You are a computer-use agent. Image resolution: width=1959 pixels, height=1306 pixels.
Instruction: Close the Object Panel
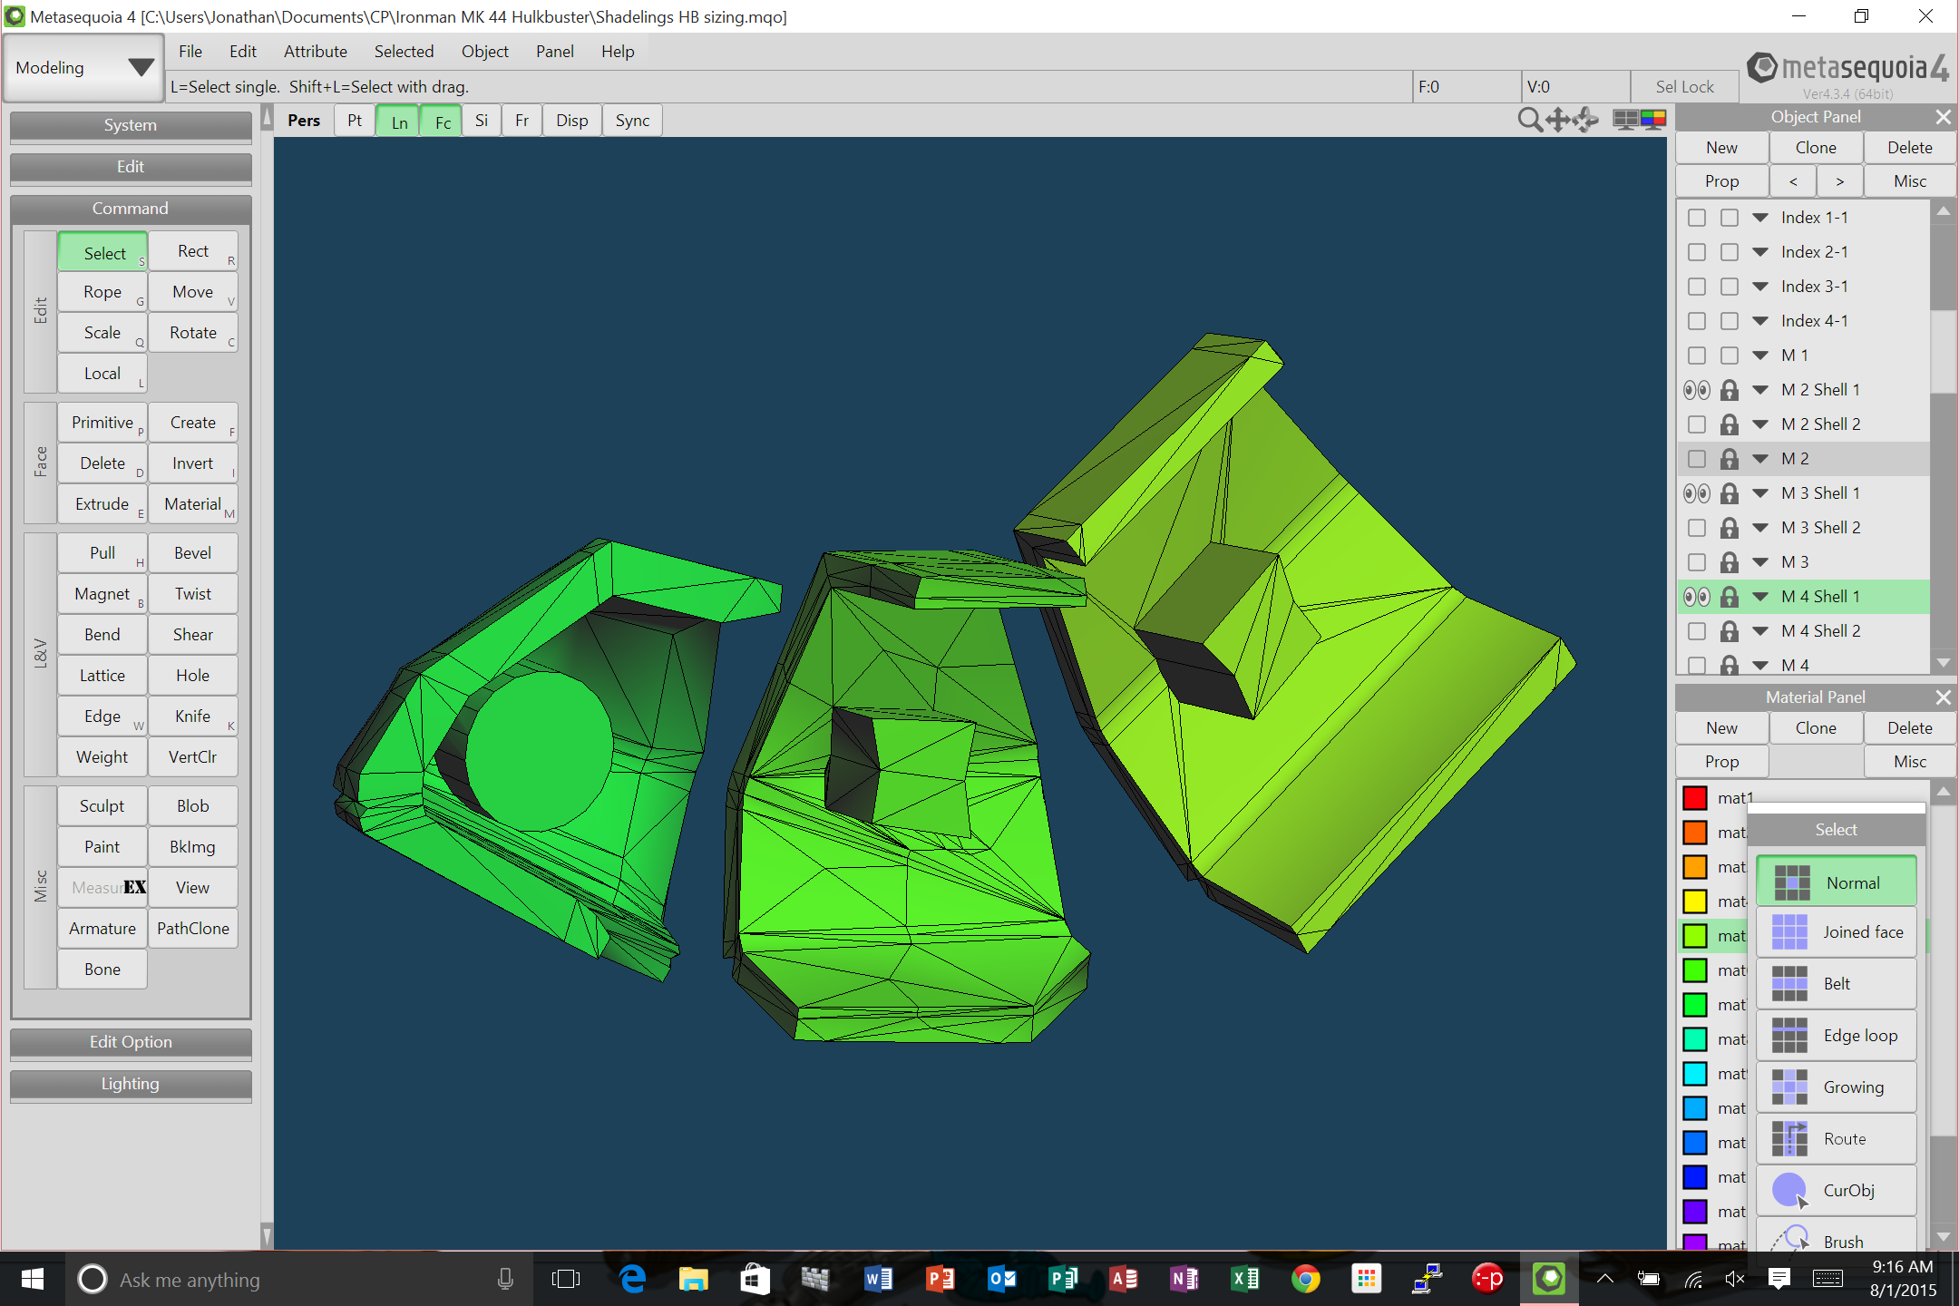pos(1943,117)
